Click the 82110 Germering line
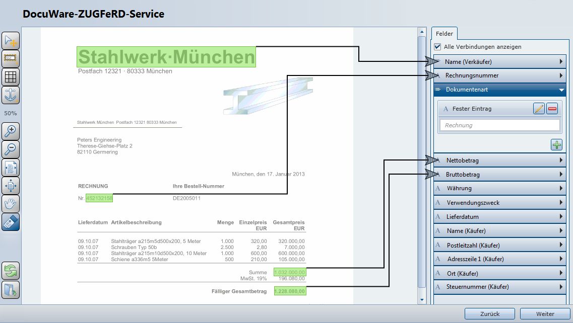The height and width of the screenshot is (323, 573). [x=98, y=152]
